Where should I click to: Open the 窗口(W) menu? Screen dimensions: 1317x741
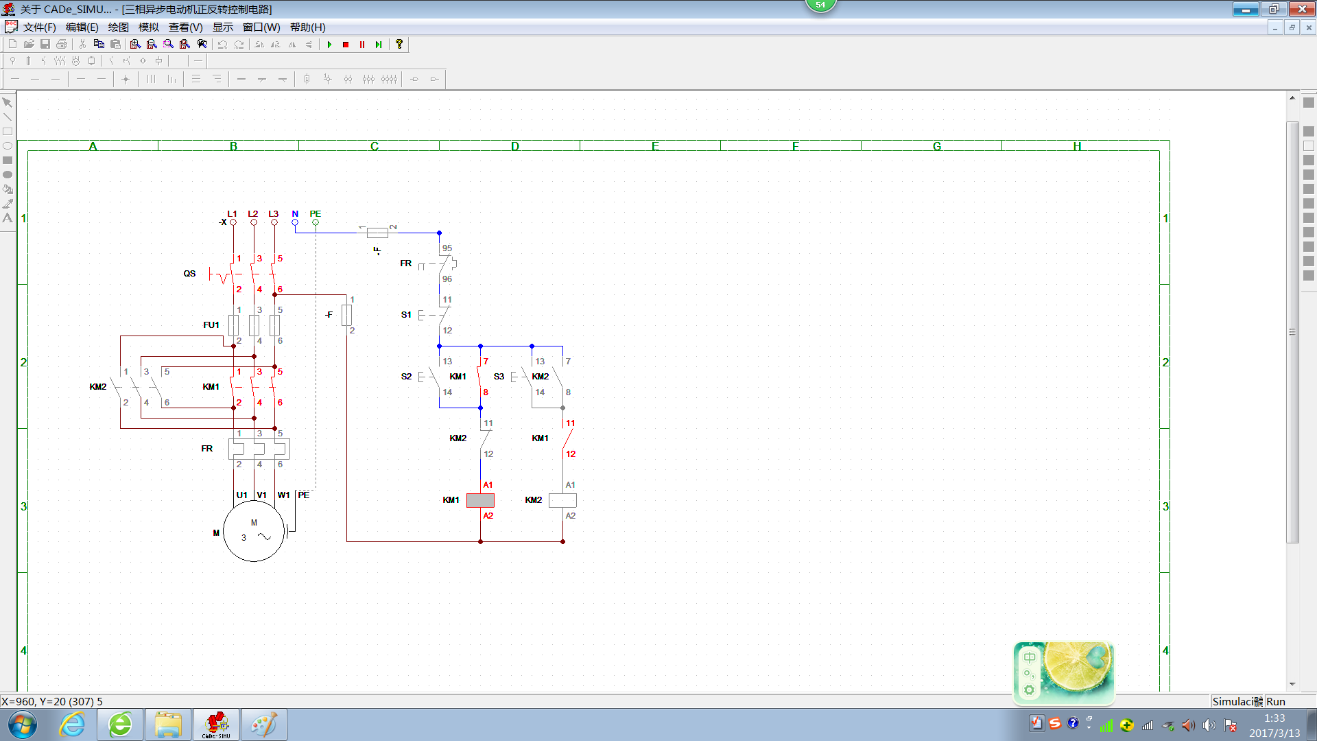click(x=261, y=27)
